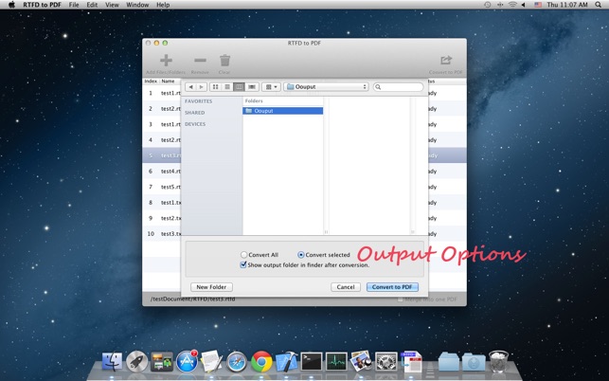Open TextEdit from the dock
The image size is (609, 381).
tap(211, 361)
